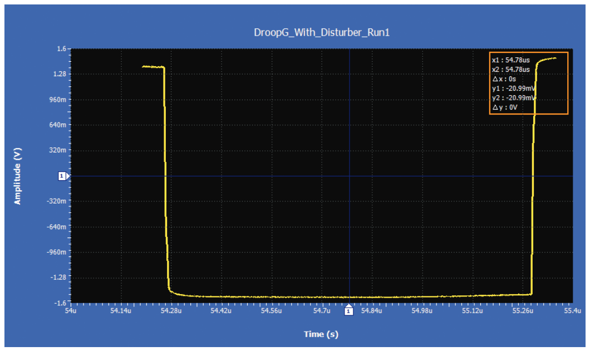This screenshot has width=590, height=351.
Task: Click the 54u tick on time axis
Action: tap(70, 312)
